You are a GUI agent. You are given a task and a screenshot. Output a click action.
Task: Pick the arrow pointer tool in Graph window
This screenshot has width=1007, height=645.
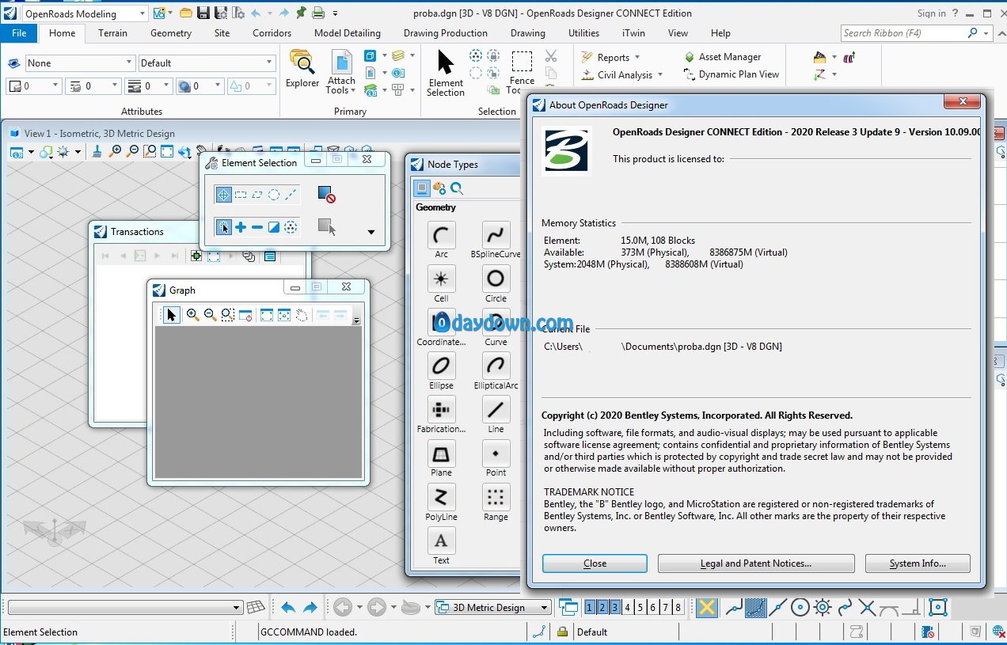click(172, 315)
